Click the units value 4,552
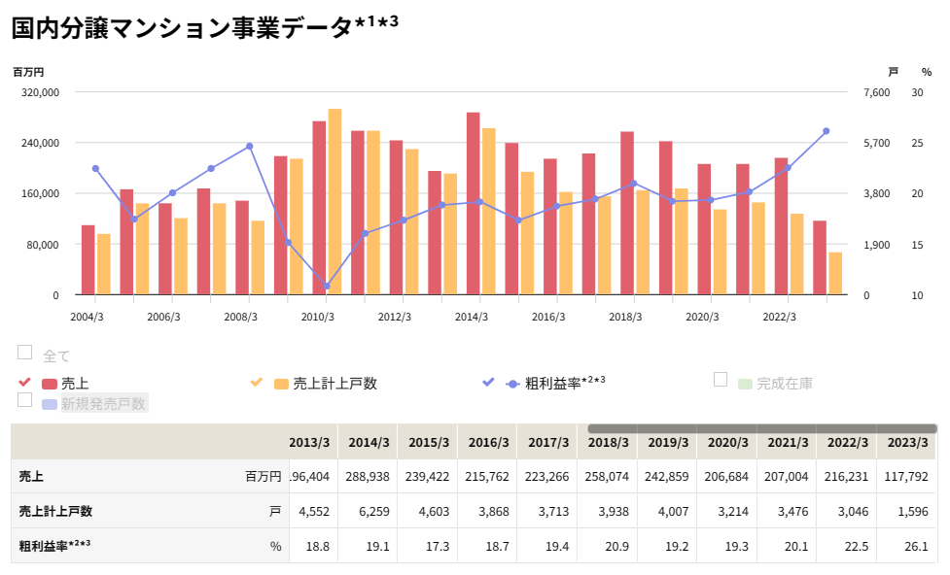950x575 pixels. [314, 512]
